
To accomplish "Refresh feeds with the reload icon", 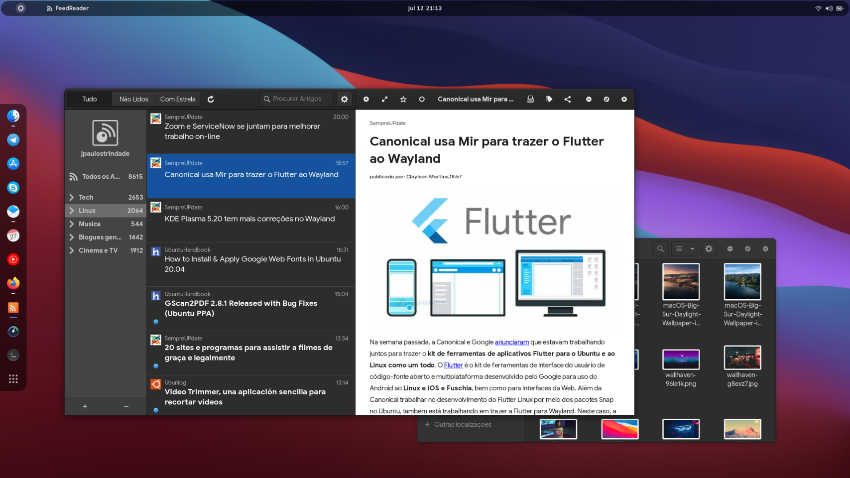I will 211,99.
